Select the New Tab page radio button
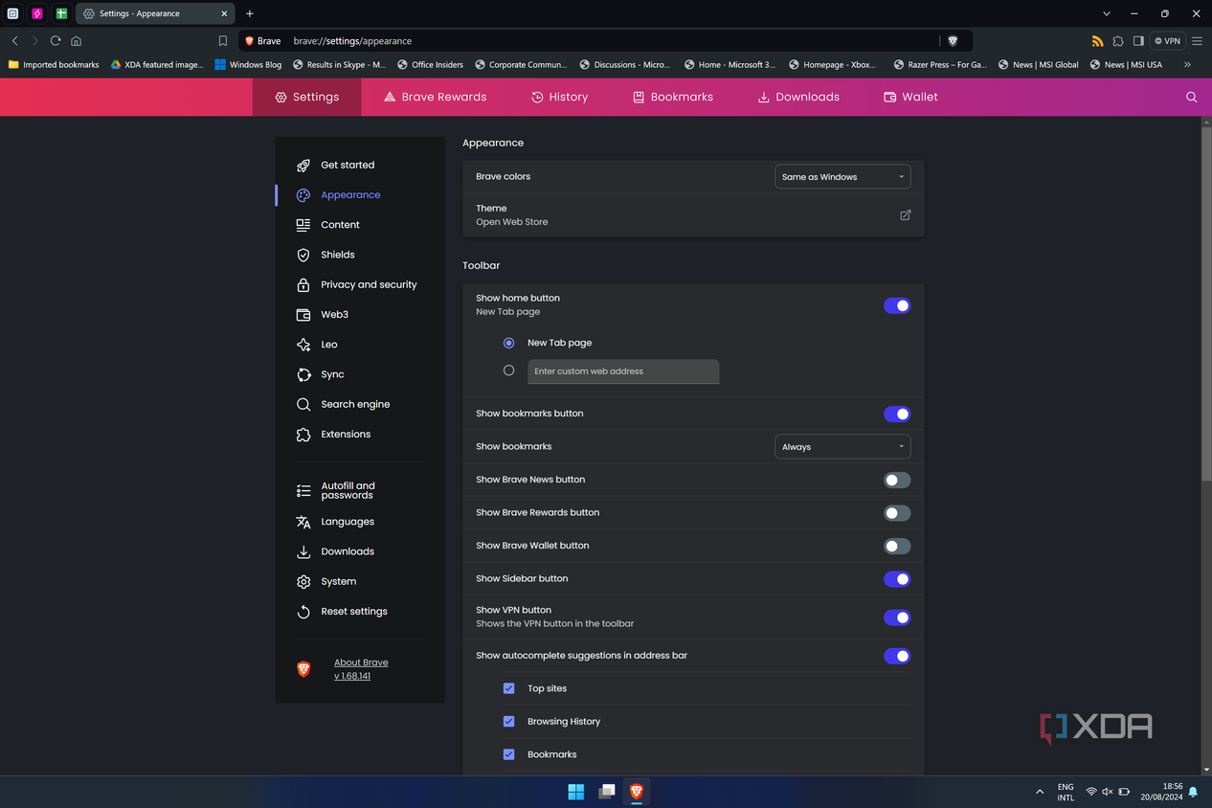This screenshot has width=1212, height=808. point(508,343)
